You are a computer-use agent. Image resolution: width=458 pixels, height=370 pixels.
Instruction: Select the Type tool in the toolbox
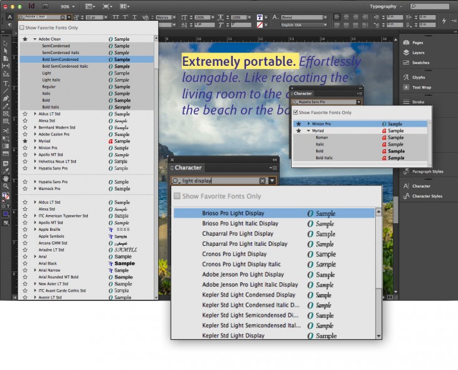[x=6, y=83]
